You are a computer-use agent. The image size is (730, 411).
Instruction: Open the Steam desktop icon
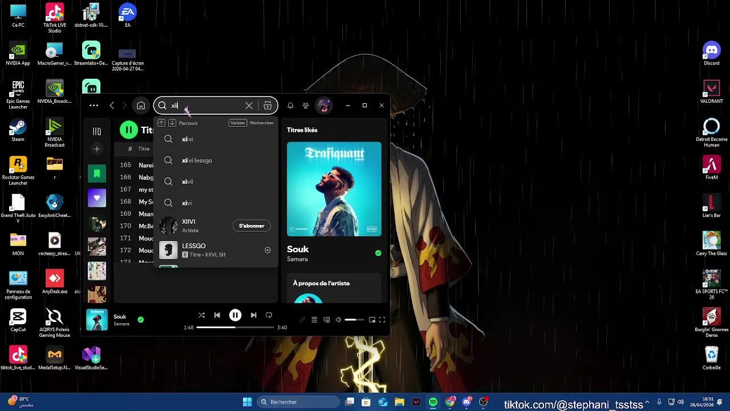tap(18, 130)
